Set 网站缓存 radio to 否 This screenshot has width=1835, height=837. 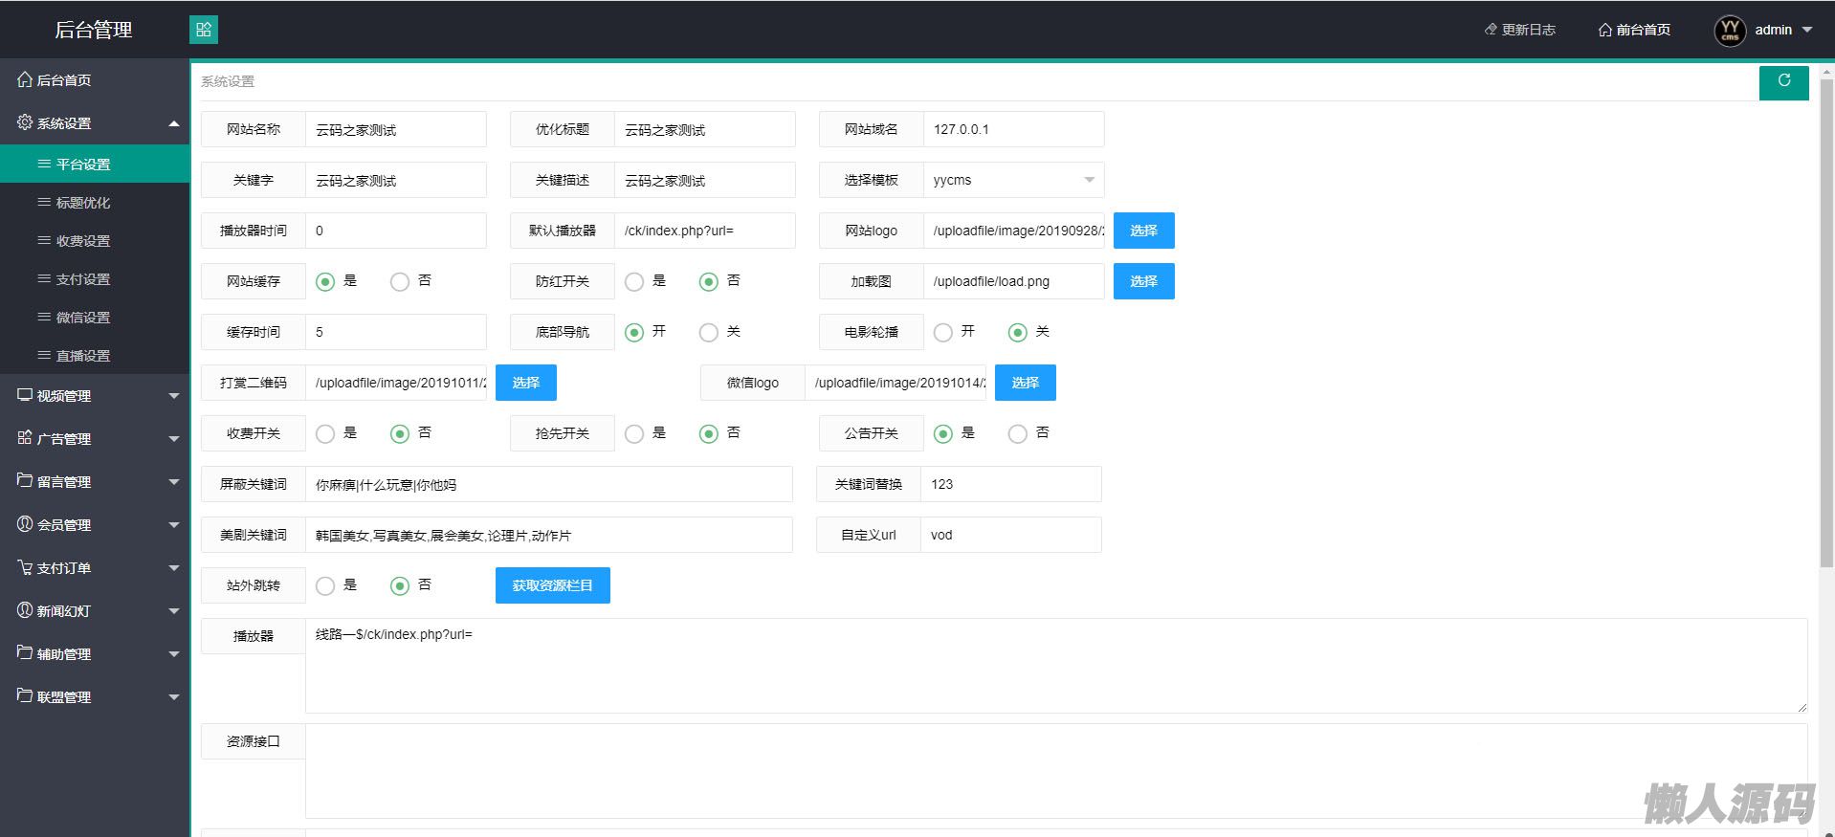click(400, 281)
